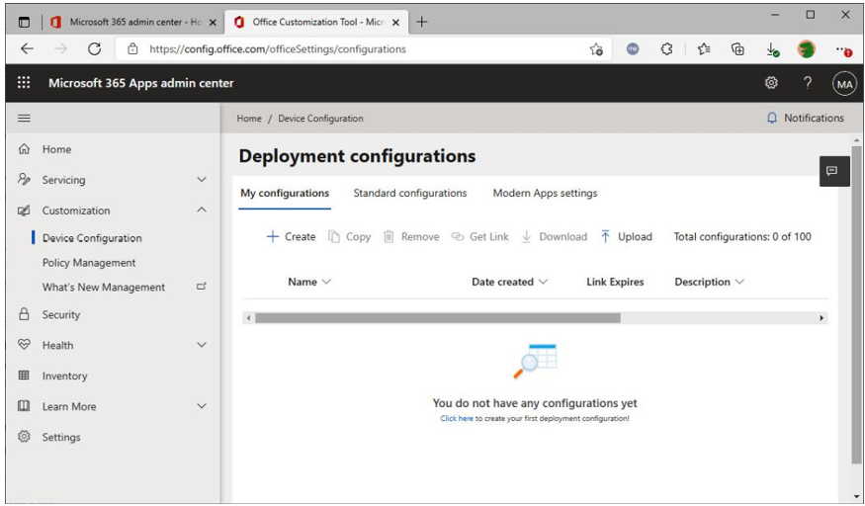Click the Download toolbar button

point(555,237)
